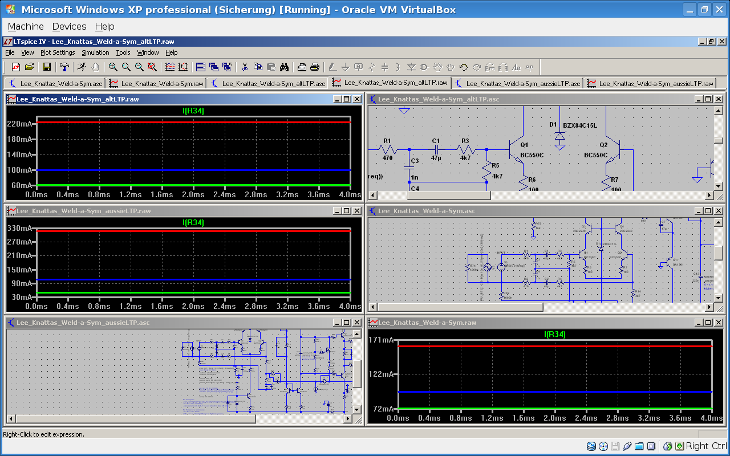Click the vertical scrollbar thumb in altLTP.asc window
730x456 pixels.
[x=719, y=140]
